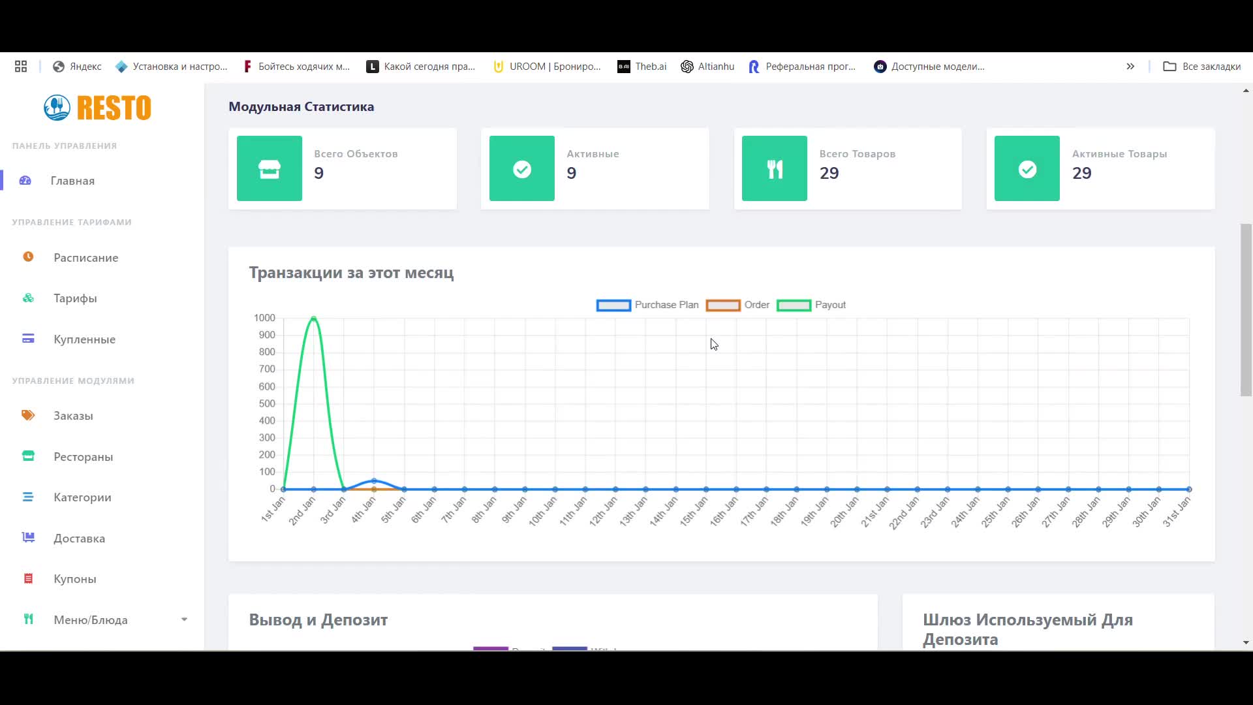This screenshot has width=1253, height=705.
Task: Click the RESTO logo icon
Action: pos(57,108)
